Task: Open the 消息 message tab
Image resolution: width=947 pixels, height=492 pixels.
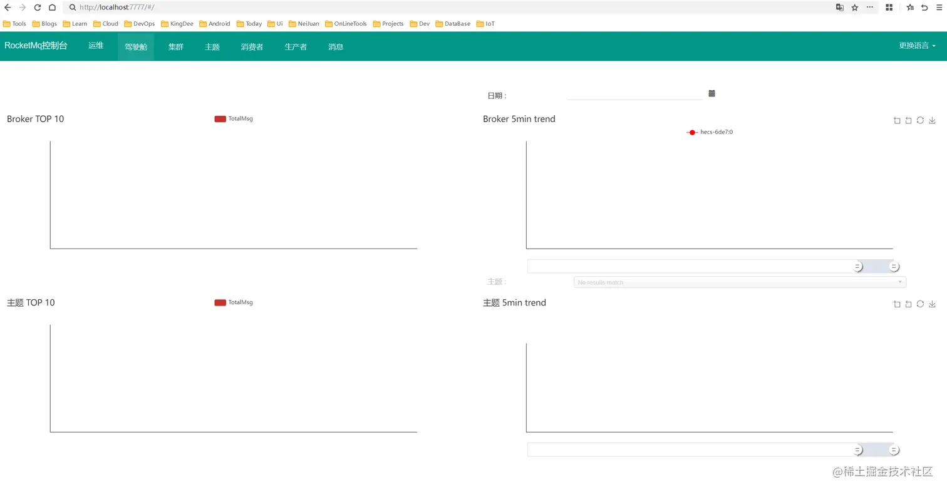Action: pos(336,46)
